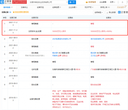
Task: Click the 企查查 logo above the table
Action: point(123,12)
